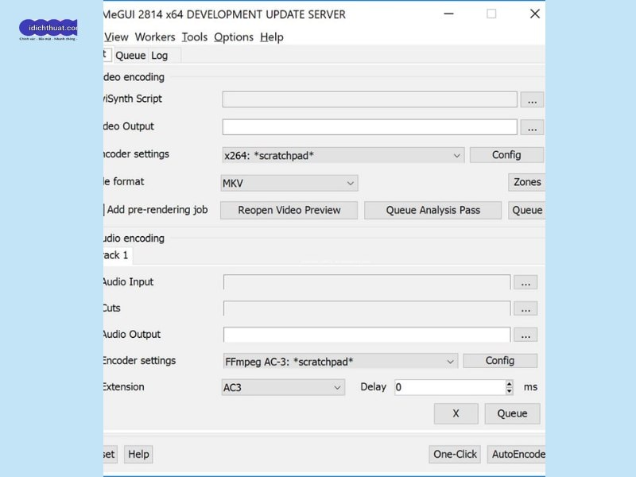Open the MKV file format dropdown
Image resolution: width=636 pixels, height=477 pixels.
pos(350,184)
